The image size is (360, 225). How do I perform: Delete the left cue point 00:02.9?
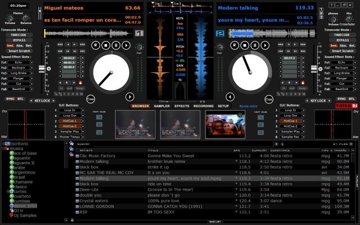coord(83,58)
